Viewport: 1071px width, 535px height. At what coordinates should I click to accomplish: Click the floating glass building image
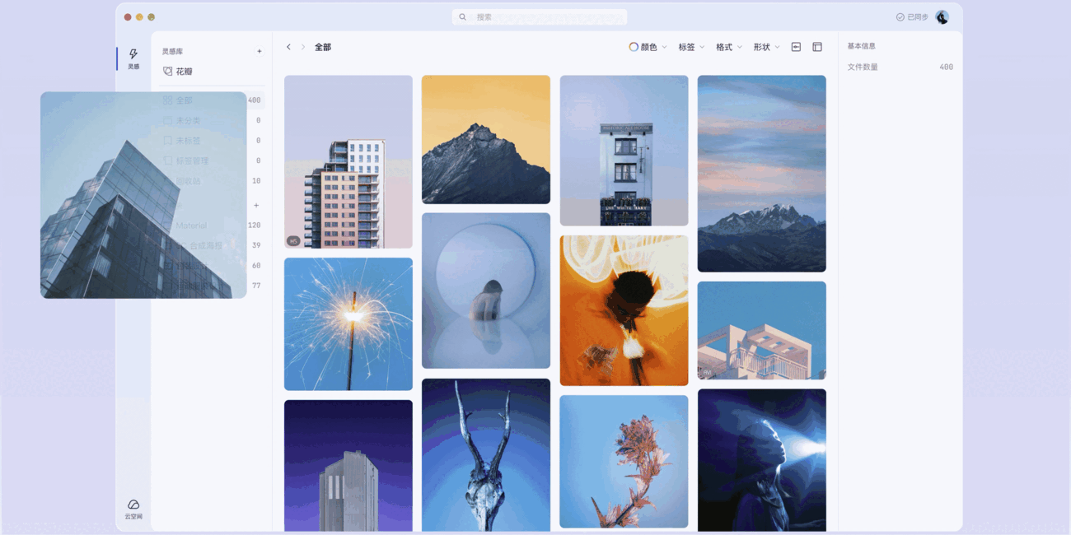(x=143, y=195)
